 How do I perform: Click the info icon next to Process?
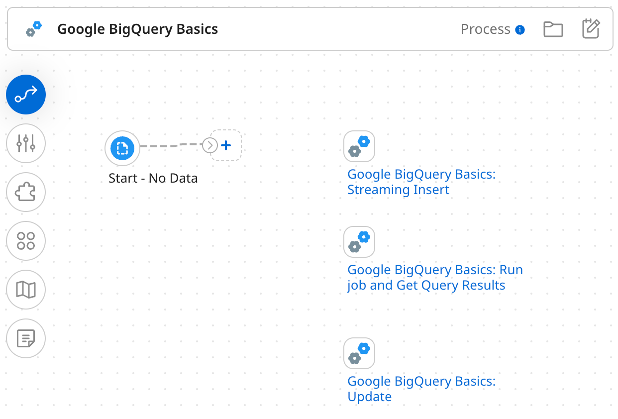click(x=519, y=29)
